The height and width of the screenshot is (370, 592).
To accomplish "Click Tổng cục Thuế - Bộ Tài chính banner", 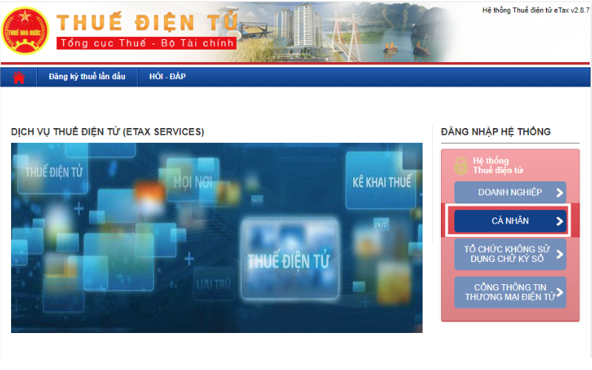I will click(147, 43).
